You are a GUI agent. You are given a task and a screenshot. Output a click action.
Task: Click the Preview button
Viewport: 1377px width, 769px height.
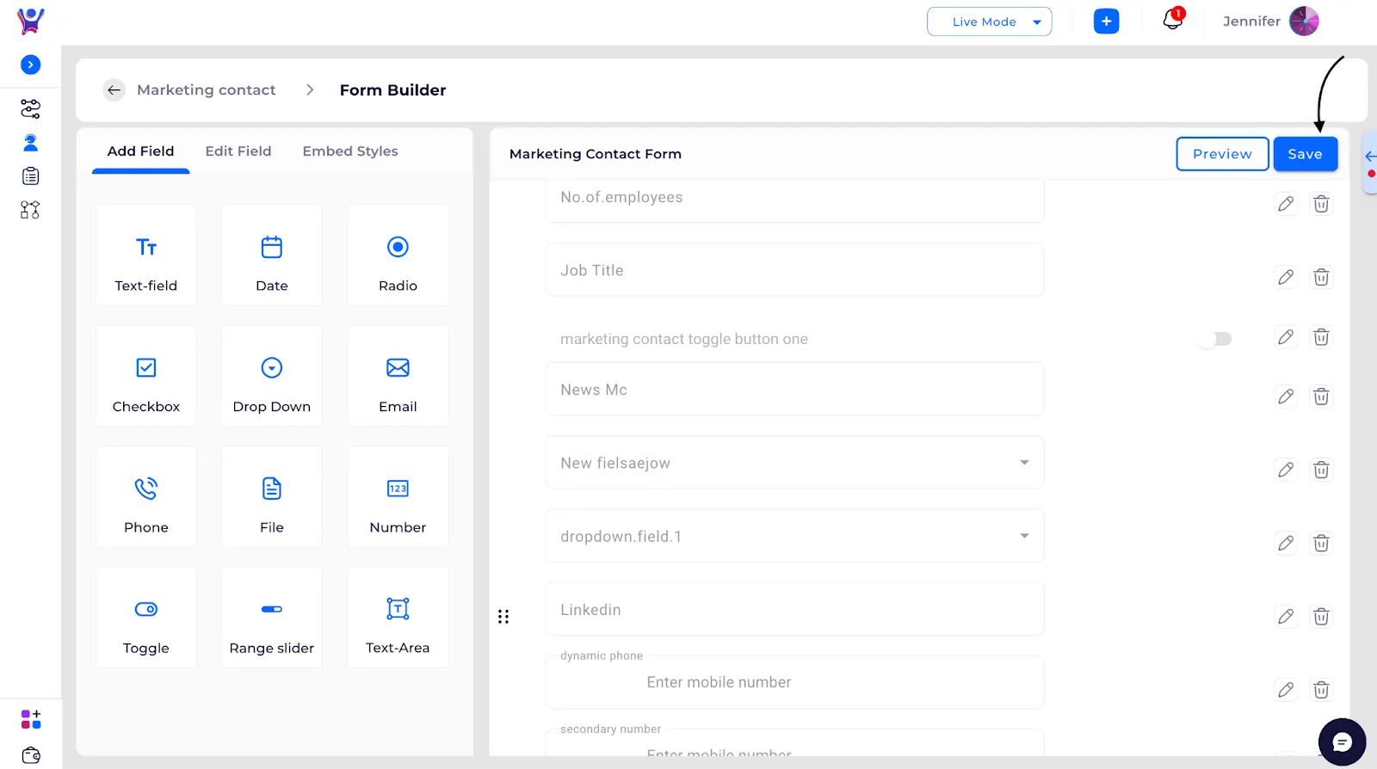[x=1222, y=154]
